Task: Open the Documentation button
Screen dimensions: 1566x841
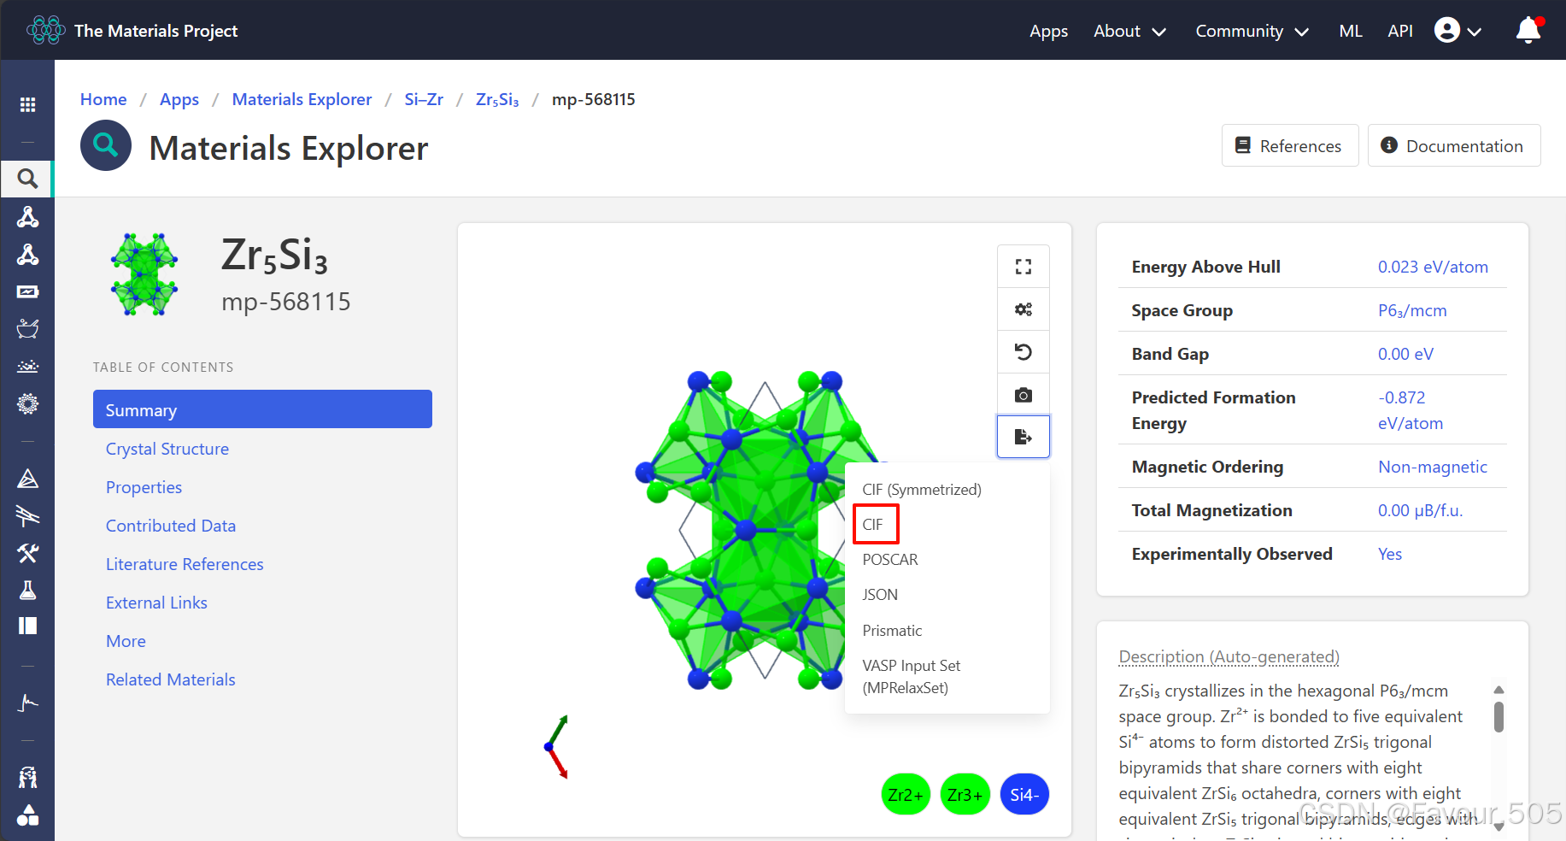Action: (x=1454, y=145)
